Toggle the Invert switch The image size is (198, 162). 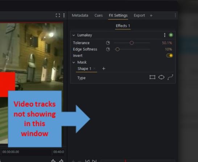pyautogui.click(x=170, y=55)
